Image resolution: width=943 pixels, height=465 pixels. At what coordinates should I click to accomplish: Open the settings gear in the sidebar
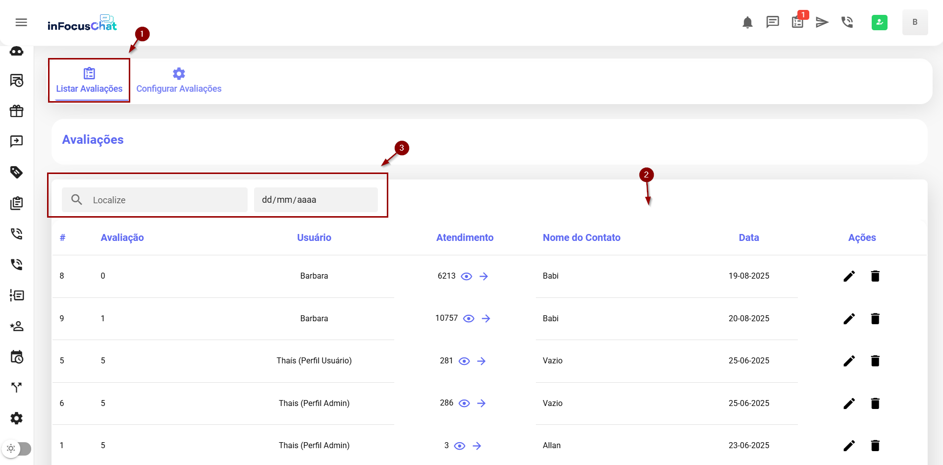(17, 418)
